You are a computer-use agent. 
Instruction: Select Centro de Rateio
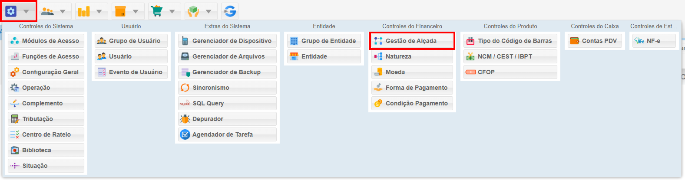46,134
